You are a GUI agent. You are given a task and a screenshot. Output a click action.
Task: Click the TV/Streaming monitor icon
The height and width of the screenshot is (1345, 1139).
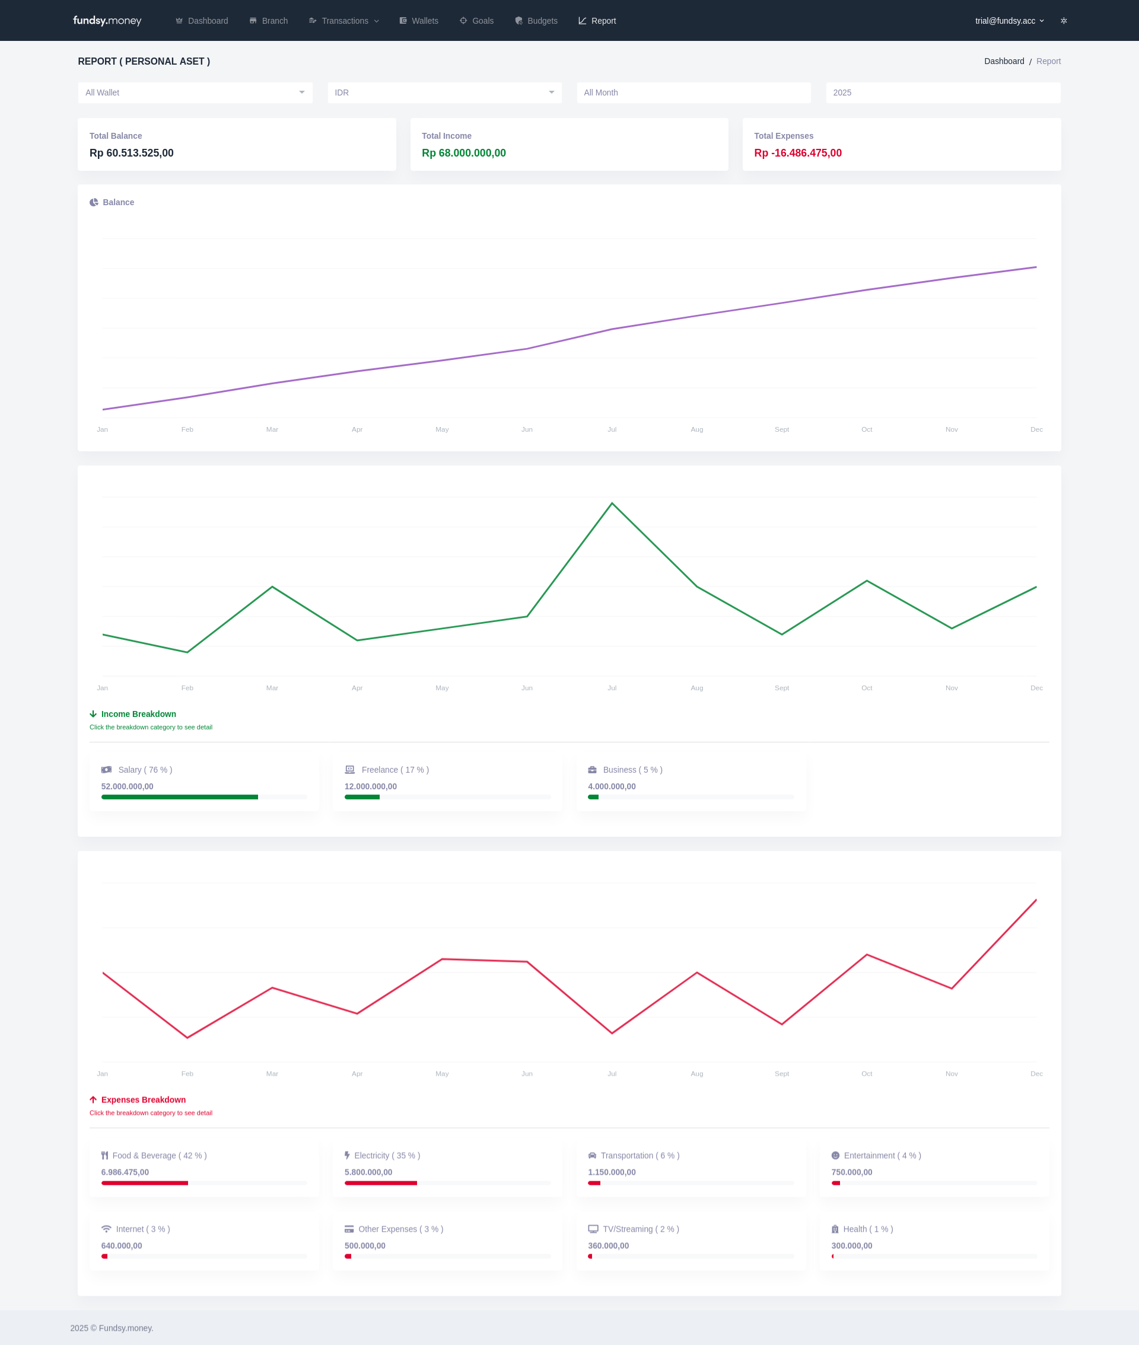click(593, 1229)
